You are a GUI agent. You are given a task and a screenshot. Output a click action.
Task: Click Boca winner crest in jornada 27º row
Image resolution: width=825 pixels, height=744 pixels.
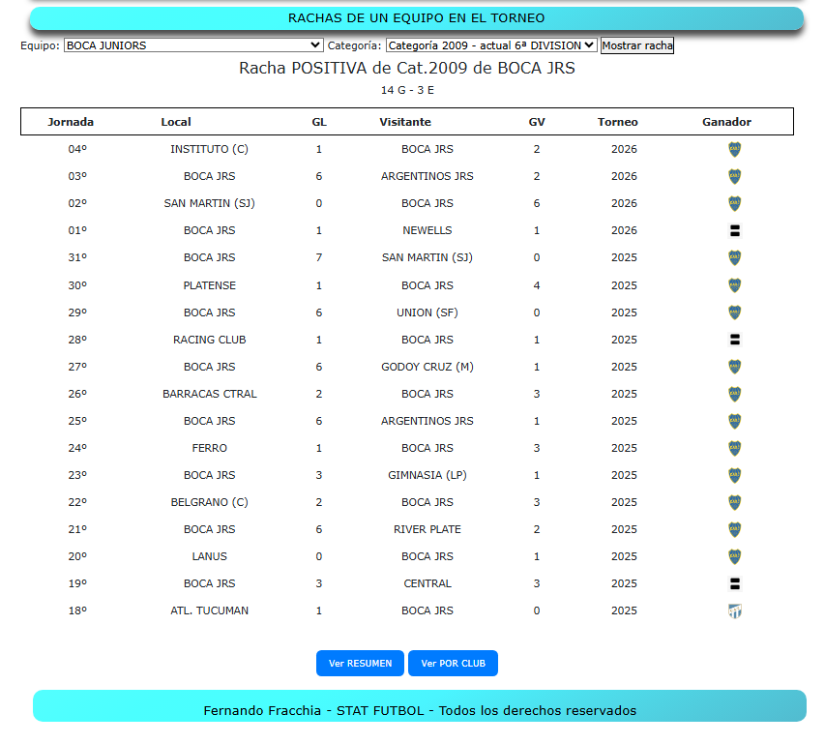point(734,367)
